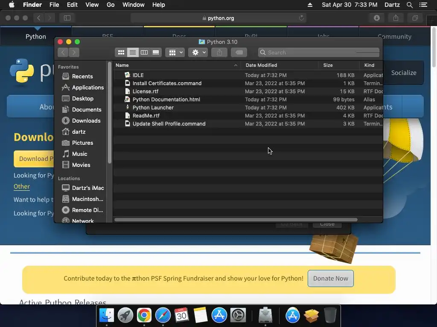Switch Finder to list view
This screenshot has width=437, height=327.
tap(133, 52)
